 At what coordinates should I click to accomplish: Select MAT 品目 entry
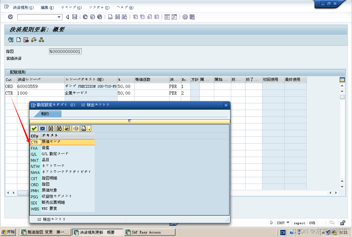pyautogui.click(x=62, y=160)
